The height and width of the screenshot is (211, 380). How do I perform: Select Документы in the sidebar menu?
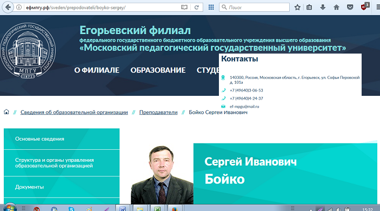(62, 187)
